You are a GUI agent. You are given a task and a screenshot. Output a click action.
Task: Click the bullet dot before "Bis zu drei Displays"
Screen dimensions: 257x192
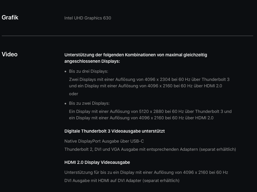(66, 71)
